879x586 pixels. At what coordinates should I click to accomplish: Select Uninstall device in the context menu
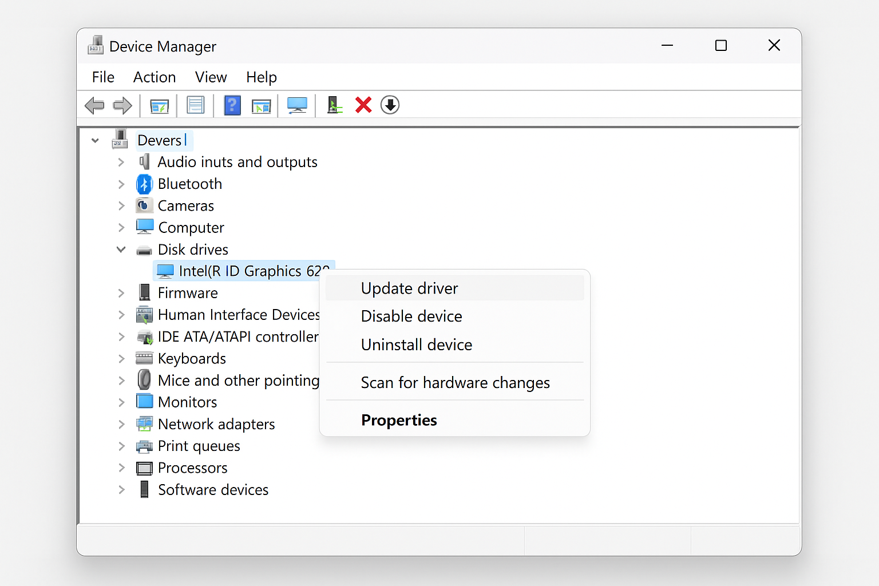[416, 345]
